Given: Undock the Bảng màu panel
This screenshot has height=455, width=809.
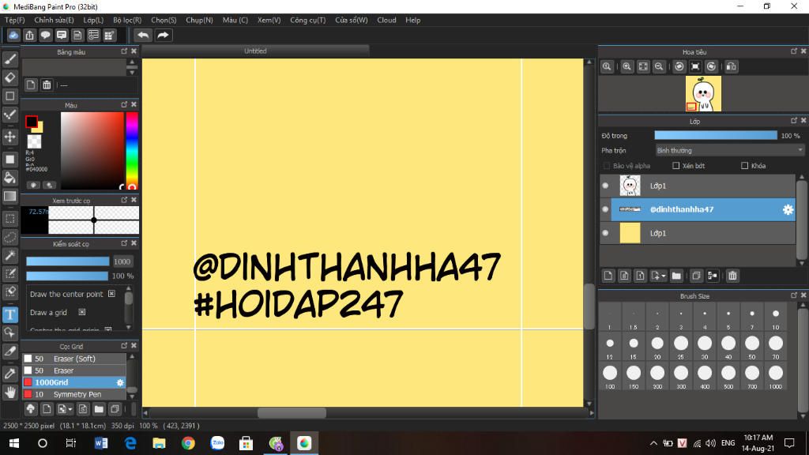Looking at the screenshot, I should coord(124,51).
